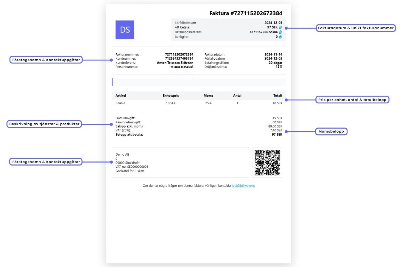402x267 pixels.
Task: Select the "Kundreferens:" label
Action: coord(126,63)
